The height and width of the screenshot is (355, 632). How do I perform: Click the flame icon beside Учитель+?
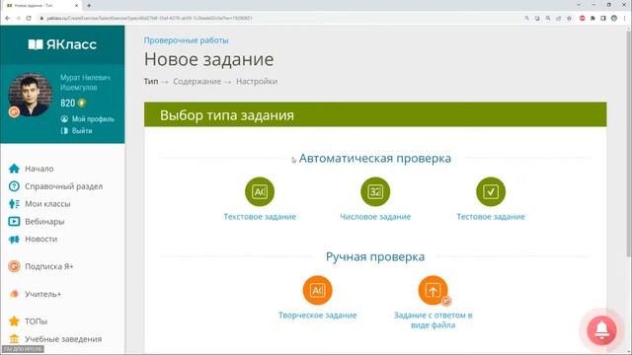click(x=14, y=294)
